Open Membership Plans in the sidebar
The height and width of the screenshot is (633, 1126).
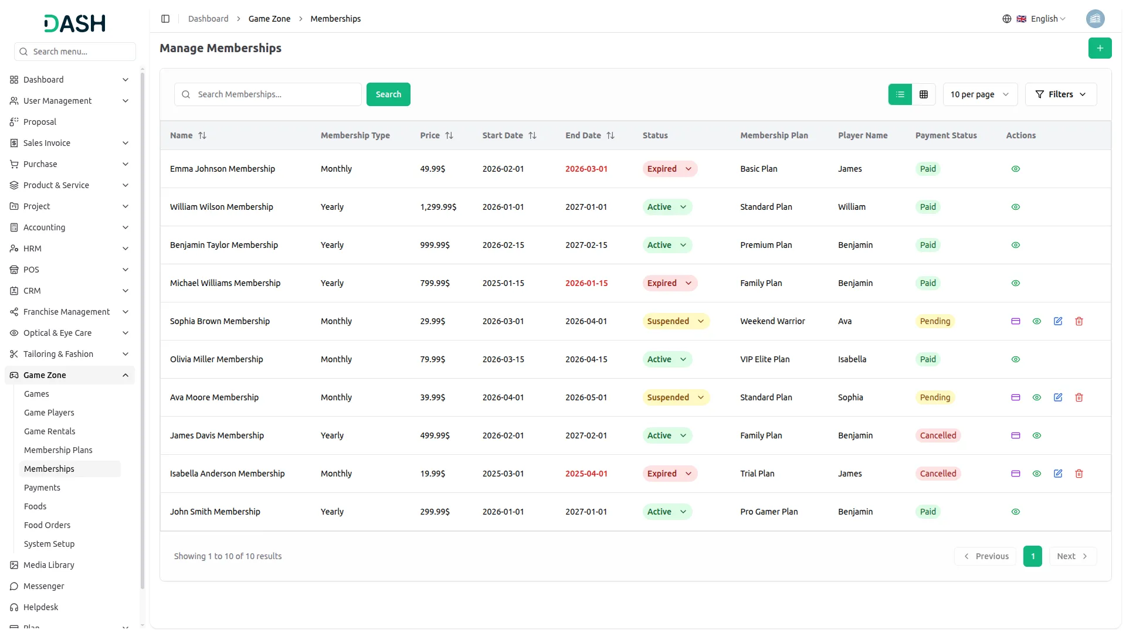tap(58, 450)
